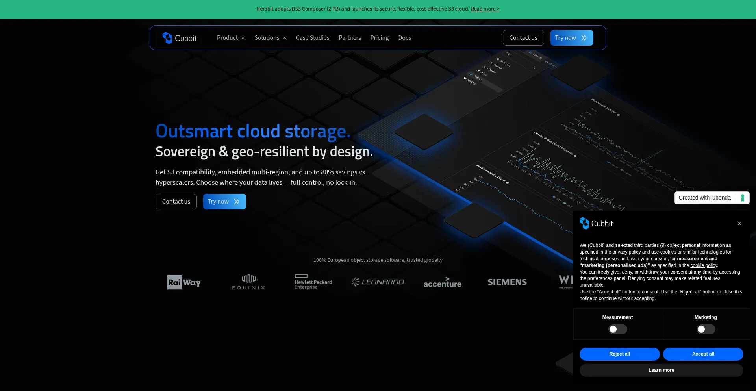Screen dimensions: 756x391
Task: Click the Cubbit logo in cookie dialog
Action: click(x=596, y=223)
